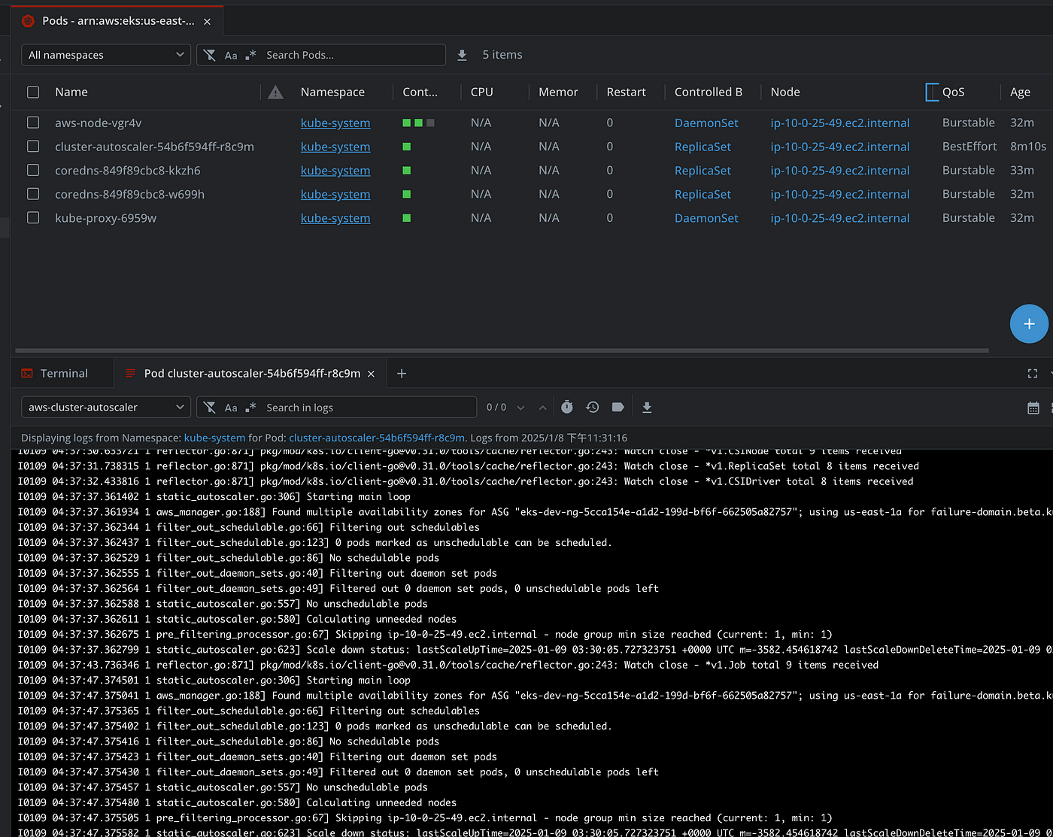This screenshot has width=1053, height=837.
Task: Sort by Age column header
Action: 1020,92
